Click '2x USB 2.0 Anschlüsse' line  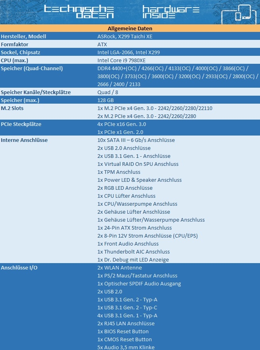[x=124, y=148]
